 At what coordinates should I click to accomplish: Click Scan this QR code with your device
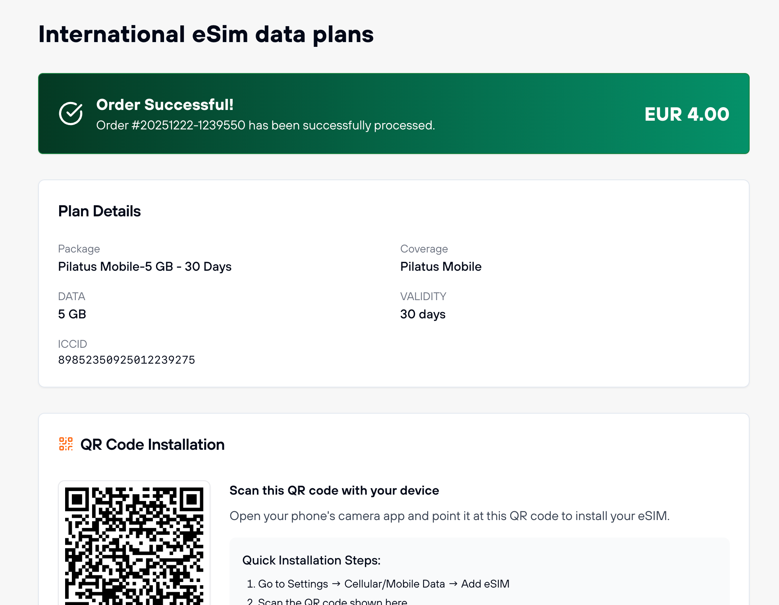[334, 491]
